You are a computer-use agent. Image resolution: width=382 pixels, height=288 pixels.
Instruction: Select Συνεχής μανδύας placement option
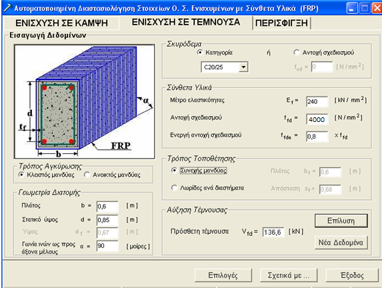coord(174,170)
